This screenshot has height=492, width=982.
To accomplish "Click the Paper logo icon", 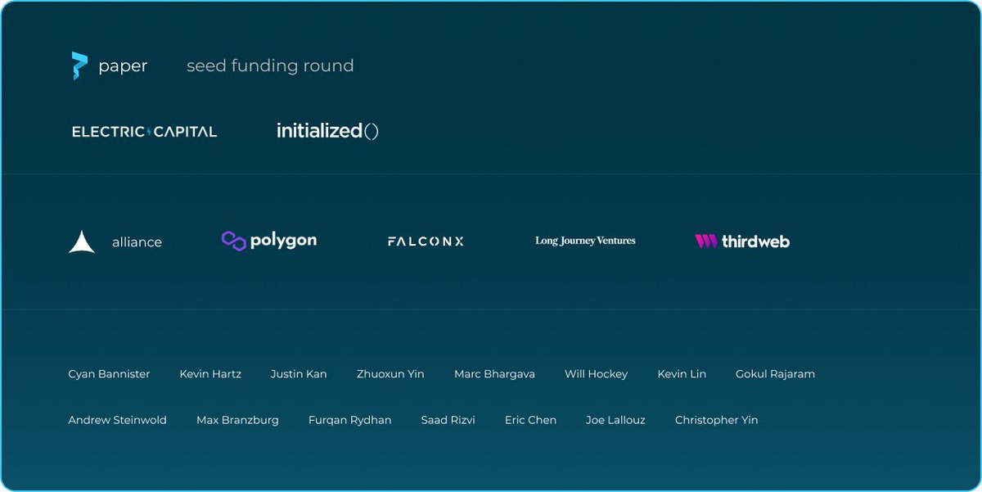I will (x=79, y=65).
